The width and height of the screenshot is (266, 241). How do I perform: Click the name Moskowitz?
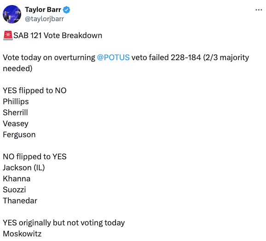coord(22,234)
